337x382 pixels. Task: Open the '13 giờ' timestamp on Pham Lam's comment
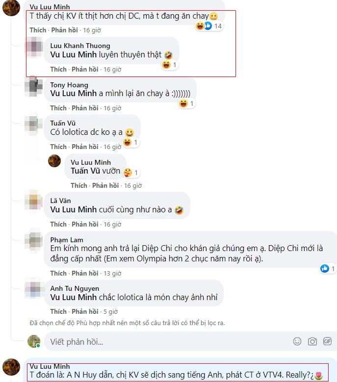pyautogui.click(x=112, y=273)
